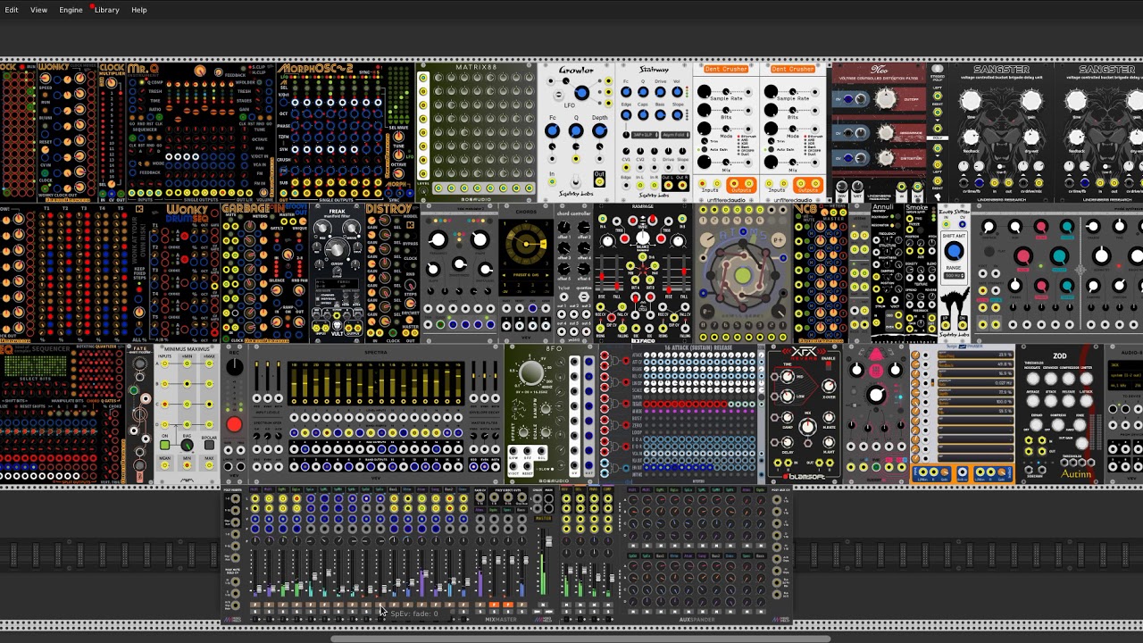Open the Edit menu
1143x643 pixels.
tap(12, 10)
